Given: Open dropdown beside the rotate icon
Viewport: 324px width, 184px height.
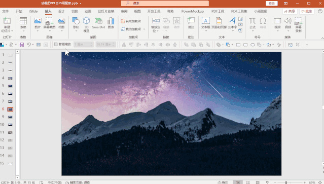Looking at the screenshot, I should click(273, 45).
